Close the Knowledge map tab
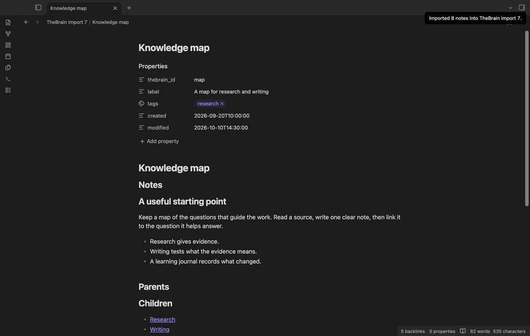 (115, 8)
